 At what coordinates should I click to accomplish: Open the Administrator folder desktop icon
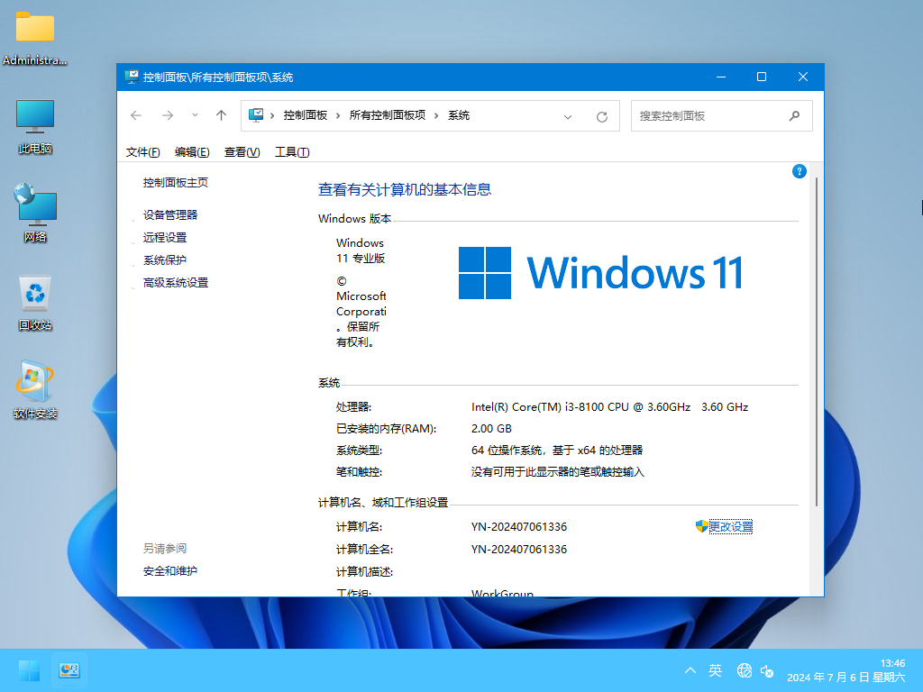point(35,37)
